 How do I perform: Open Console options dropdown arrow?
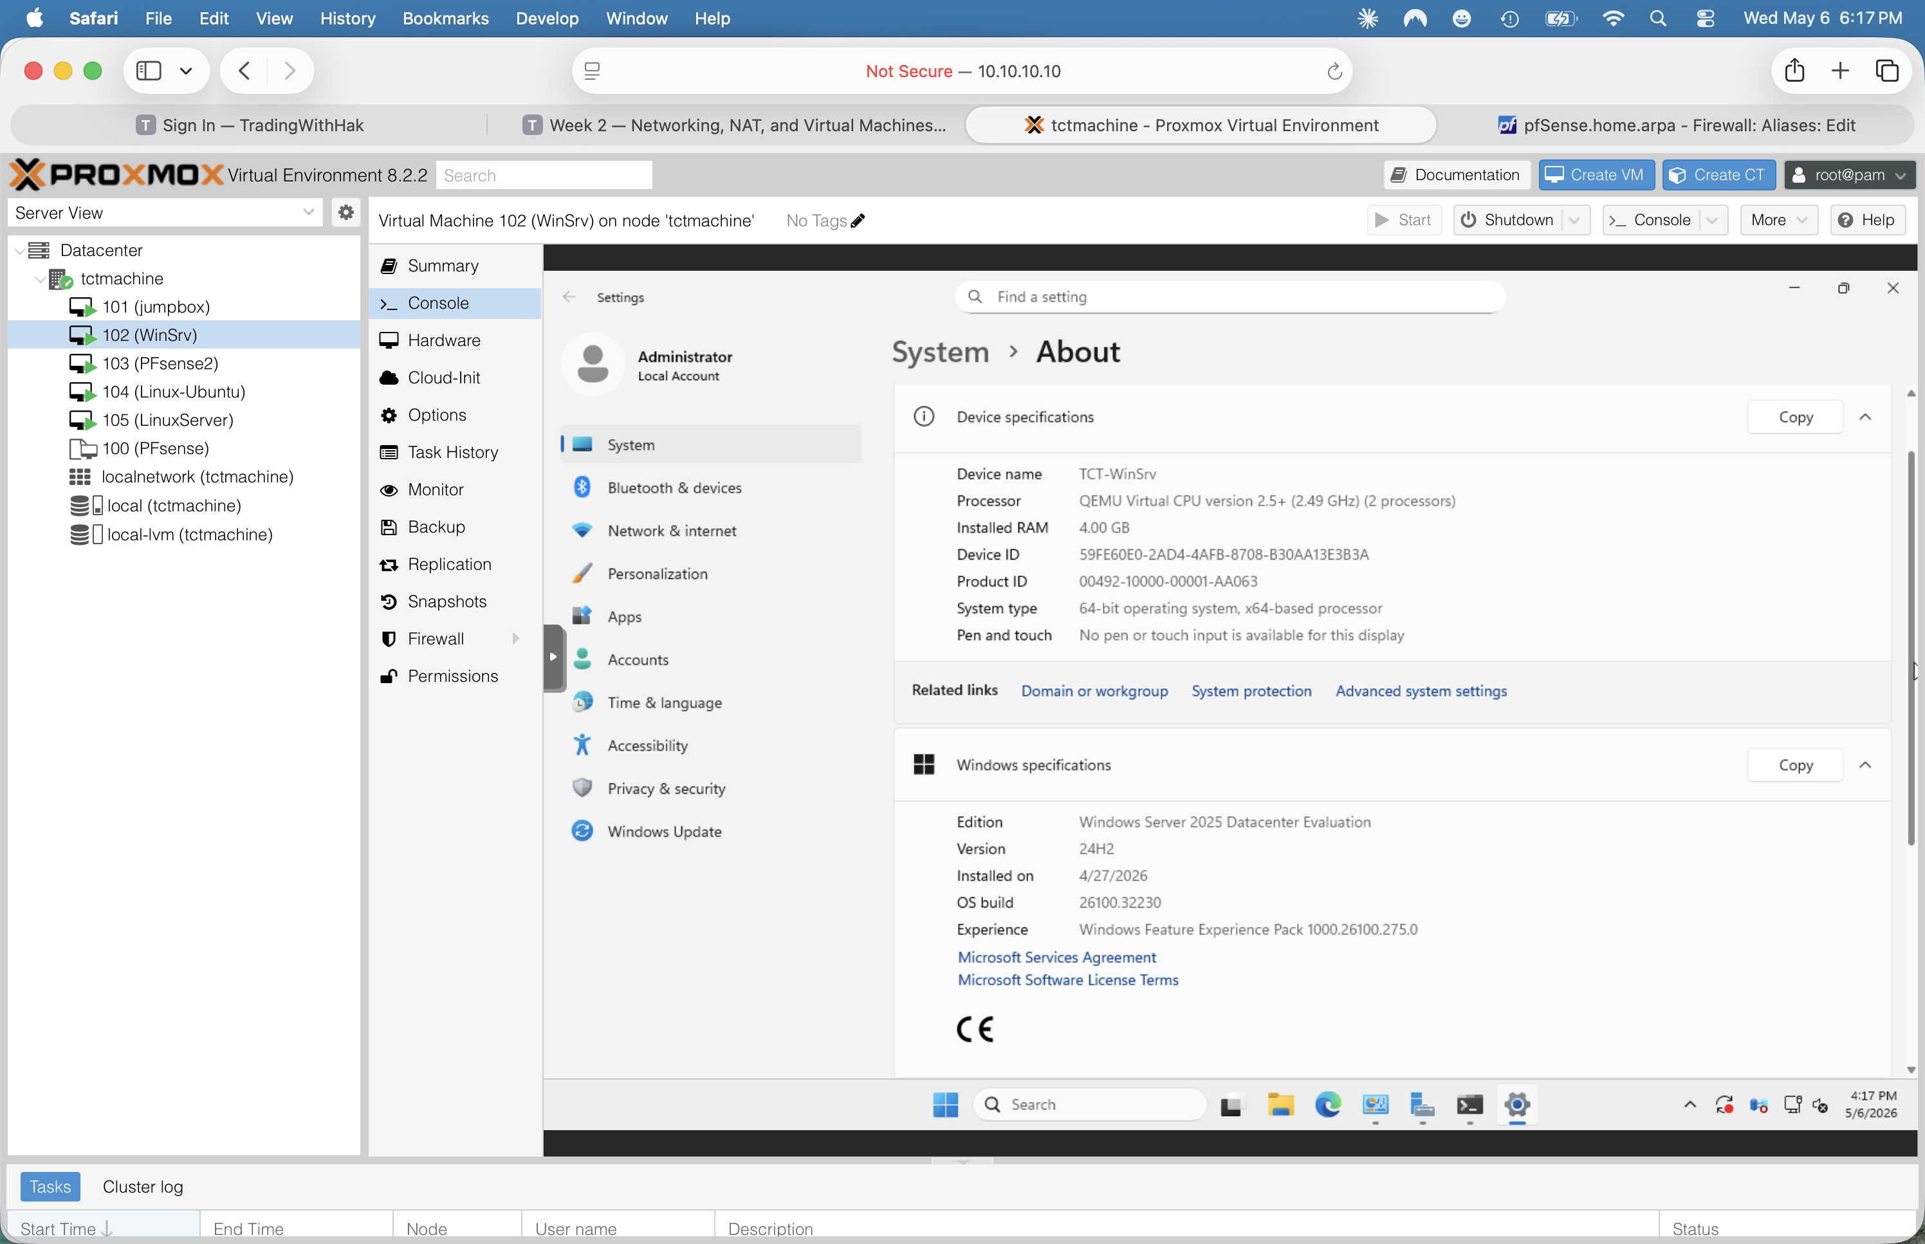(1712, 220)
